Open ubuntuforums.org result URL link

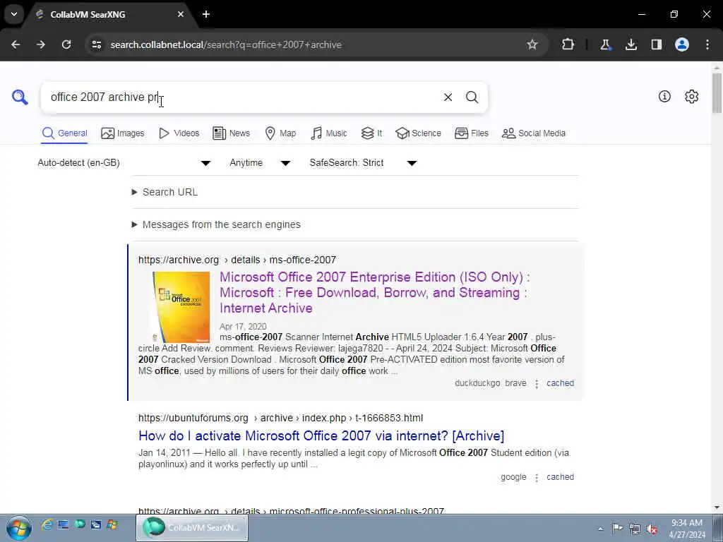click(x=280, y=418)
